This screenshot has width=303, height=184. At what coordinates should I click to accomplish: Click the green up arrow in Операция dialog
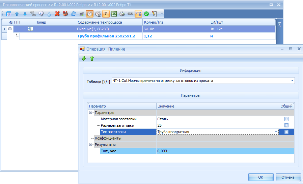coord(92,58)
